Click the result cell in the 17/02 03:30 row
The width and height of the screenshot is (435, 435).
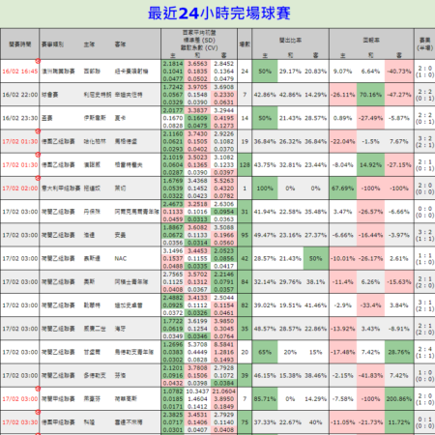point(425,422)
